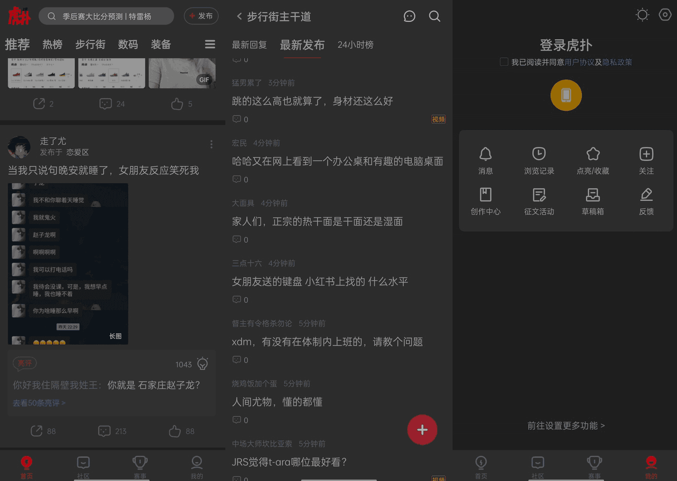Tap the 发布 publish button

201,16
